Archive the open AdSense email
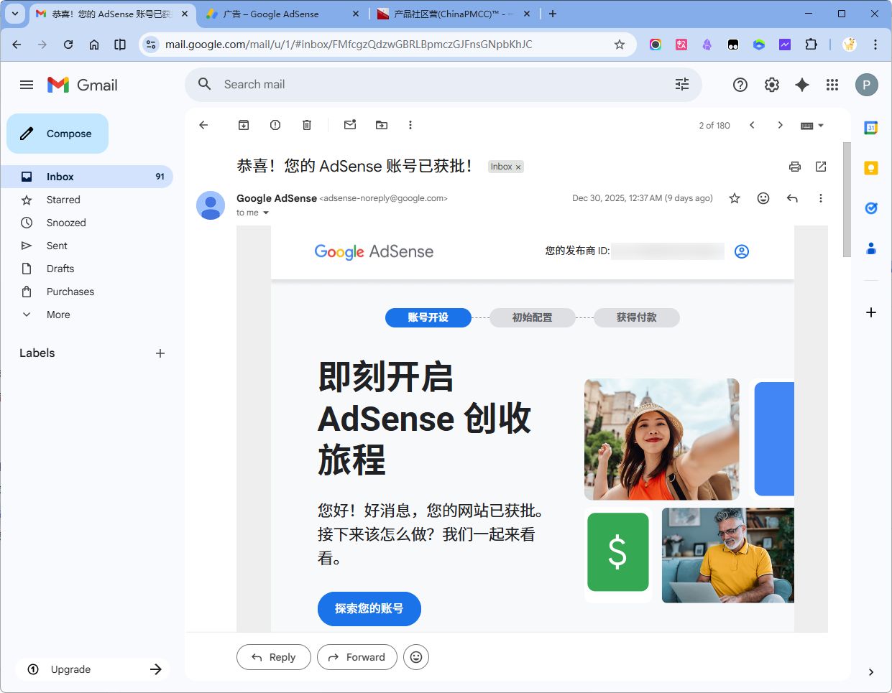The image size is (892, 693). click(x=244, y=125)
